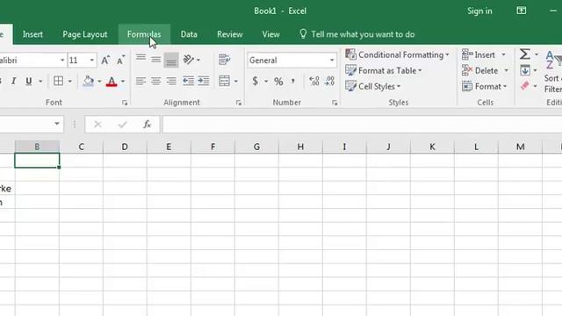The height and width of the screenshot is (316, 562).
Task: Center text horizontally
Action: click(x=156, y=82)
